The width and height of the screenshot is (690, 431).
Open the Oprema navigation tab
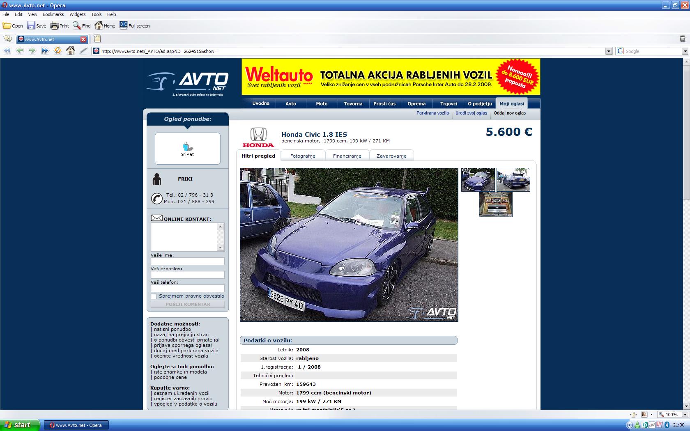pyautogui.click(x=416, y=104)
